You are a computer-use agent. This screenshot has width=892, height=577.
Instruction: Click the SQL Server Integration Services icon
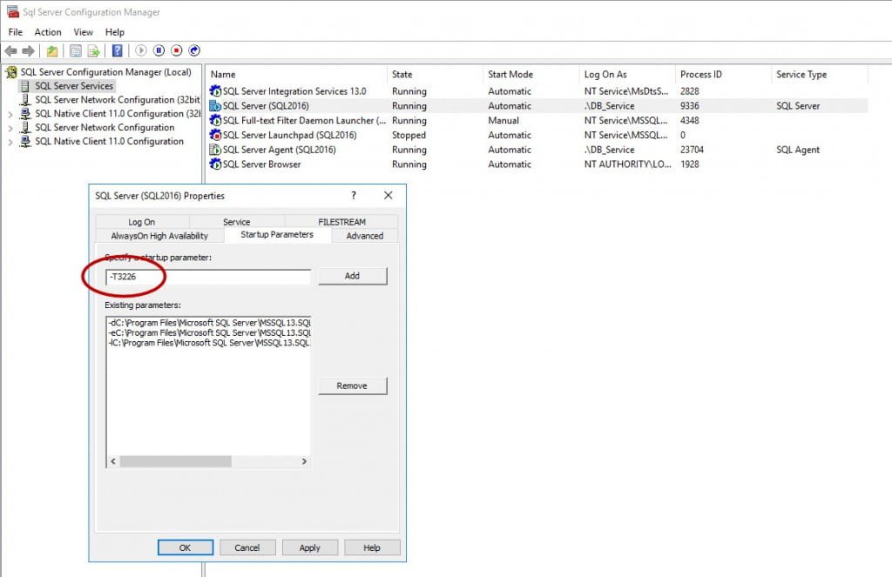coord(215,91)
